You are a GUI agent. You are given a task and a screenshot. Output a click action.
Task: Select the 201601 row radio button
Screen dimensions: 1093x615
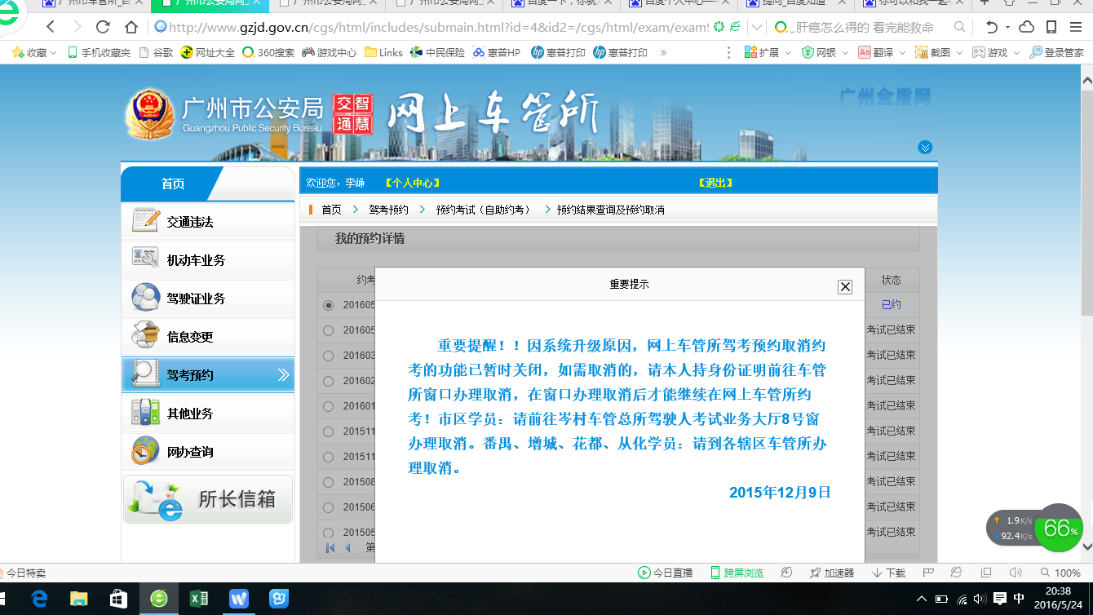tap(329, 406)
